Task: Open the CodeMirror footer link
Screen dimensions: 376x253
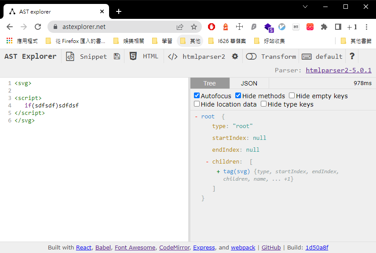Action: tap(174, 247)
